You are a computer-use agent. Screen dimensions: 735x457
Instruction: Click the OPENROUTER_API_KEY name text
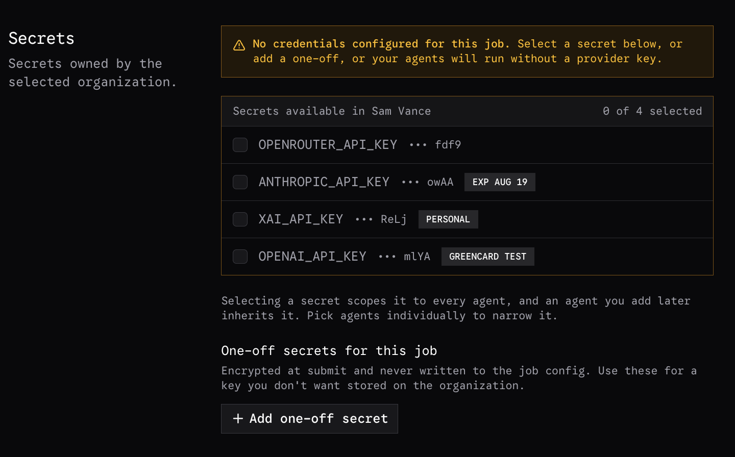[x=328, y=145]
